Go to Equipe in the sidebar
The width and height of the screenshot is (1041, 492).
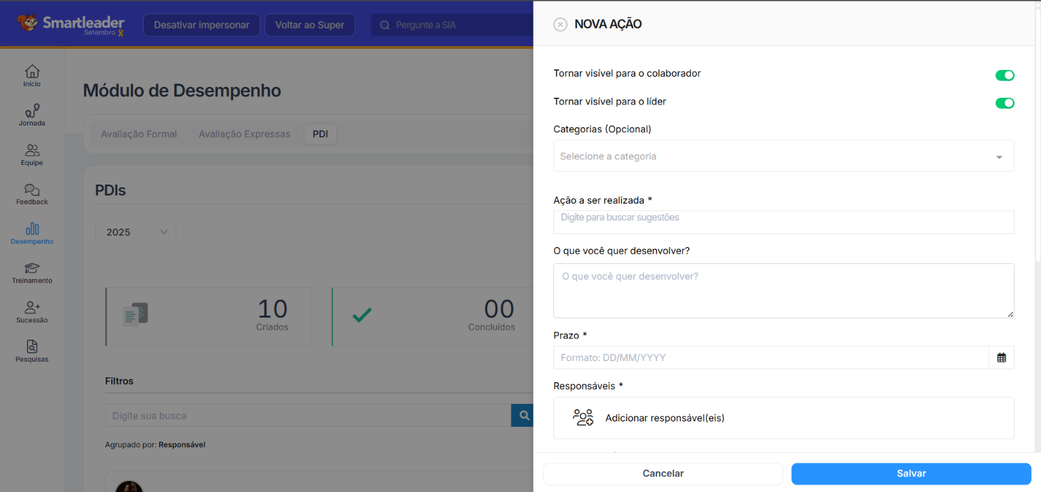point(32,154)
